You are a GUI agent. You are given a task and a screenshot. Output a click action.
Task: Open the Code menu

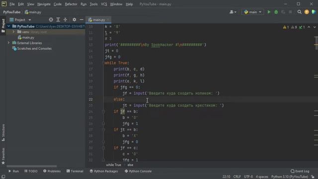[58, 4]
